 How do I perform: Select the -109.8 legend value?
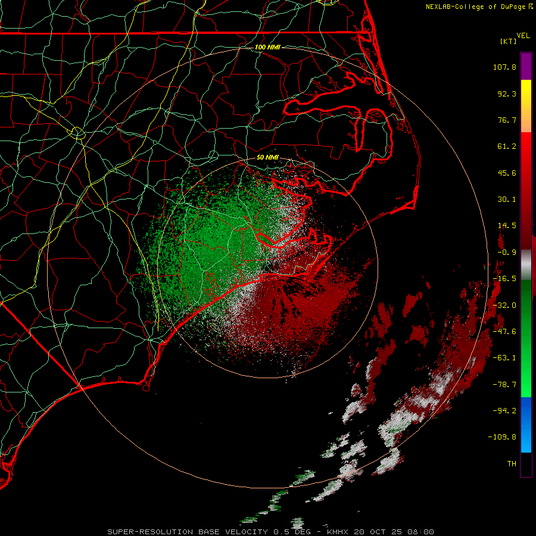[x=502, y=437]
